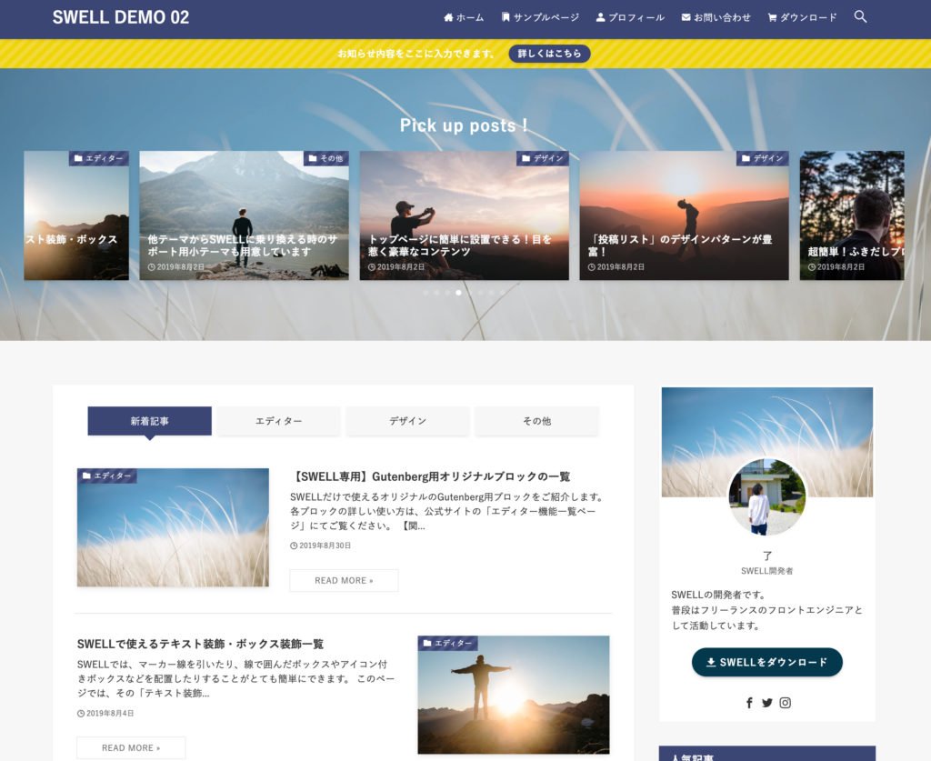Click the Twitter icon in the profile widget
This screenshot has height=761, width=931.
click(x=766, y=703)
